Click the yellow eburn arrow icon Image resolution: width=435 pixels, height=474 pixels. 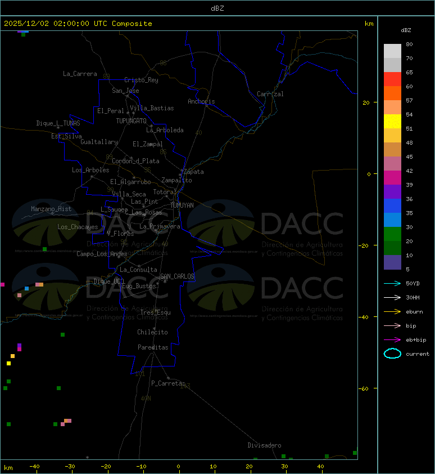392,312
